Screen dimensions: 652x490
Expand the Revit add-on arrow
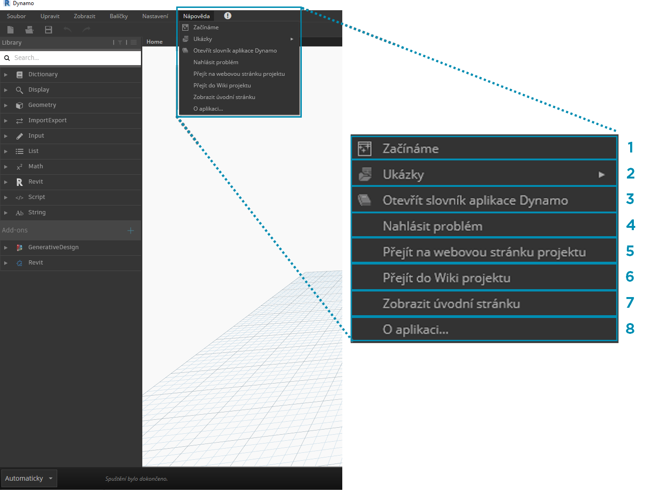[x=6, y=263]
